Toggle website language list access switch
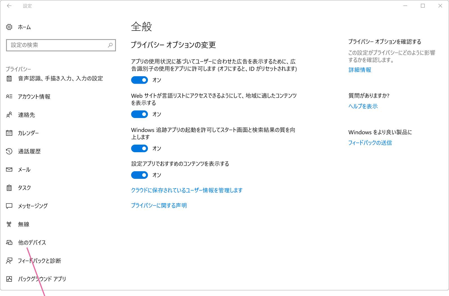 tap(139, 114)
